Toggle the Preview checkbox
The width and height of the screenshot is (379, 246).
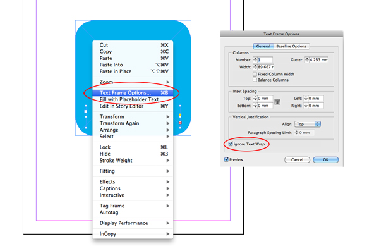click(226, 159)
